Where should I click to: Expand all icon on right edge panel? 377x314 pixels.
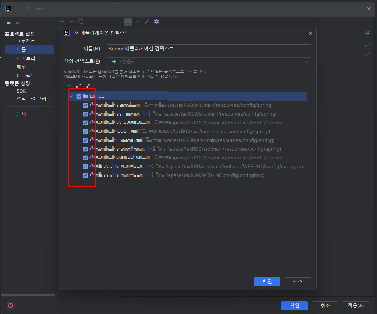point(368,45)
